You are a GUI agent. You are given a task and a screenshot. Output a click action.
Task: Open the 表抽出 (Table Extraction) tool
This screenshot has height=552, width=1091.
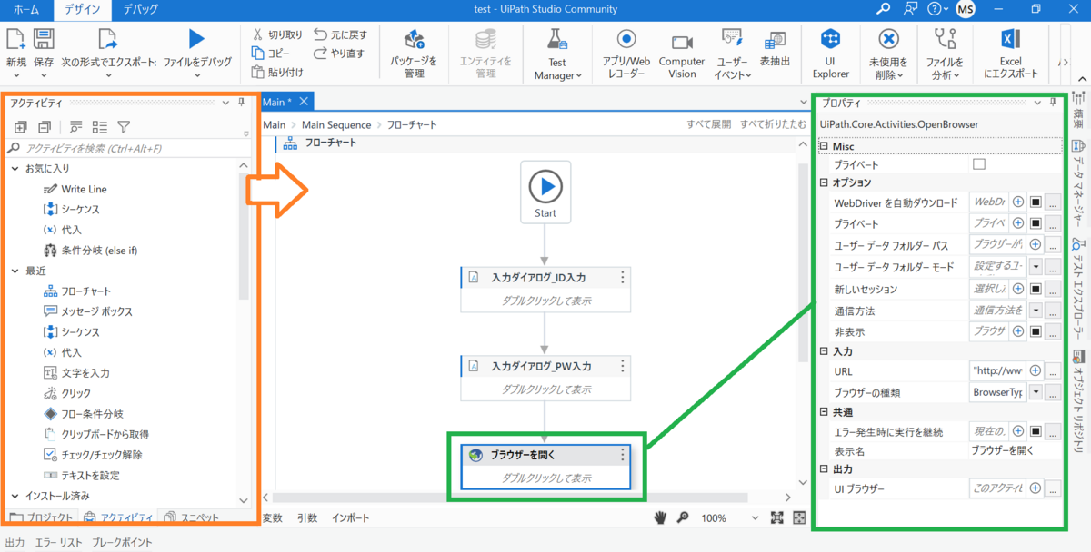[775, 47]
